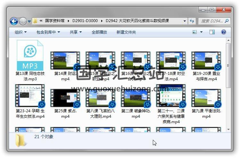Expand arrow after D2901-D3000 breadcrumb
Image resolution: width=240 pixels, height=158 pixels.
102,21
